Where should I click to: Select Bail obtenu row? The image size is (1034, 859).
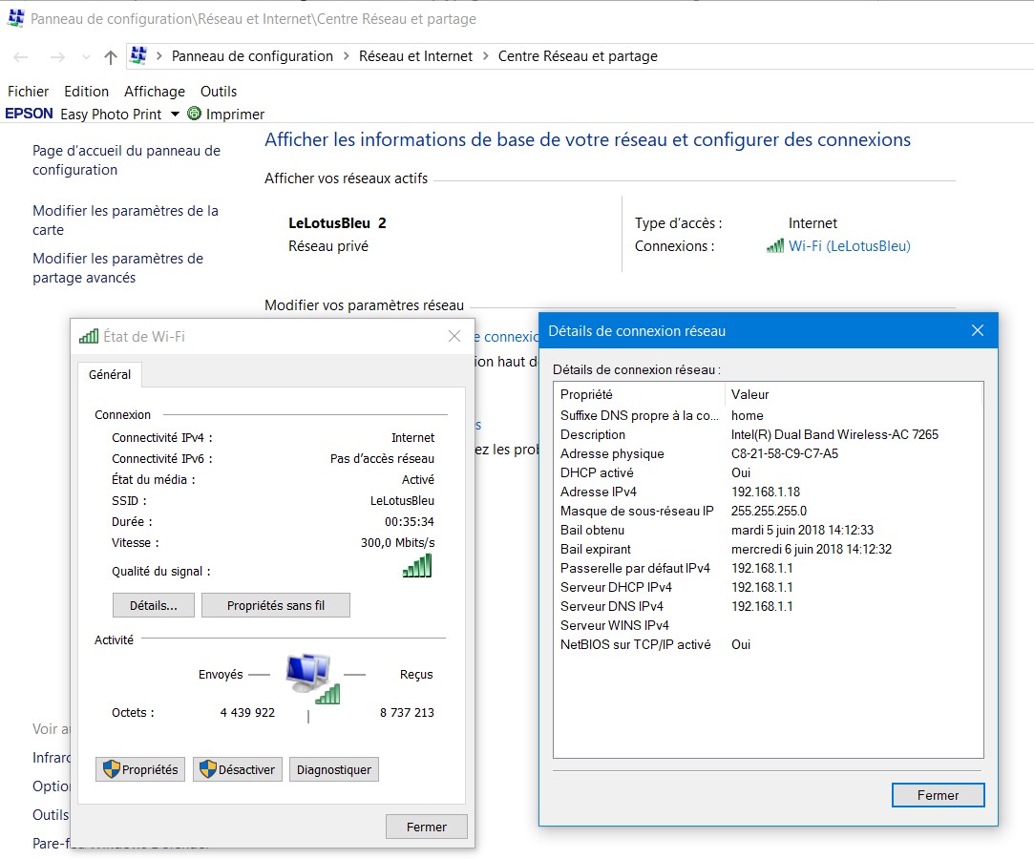(769, 530)
